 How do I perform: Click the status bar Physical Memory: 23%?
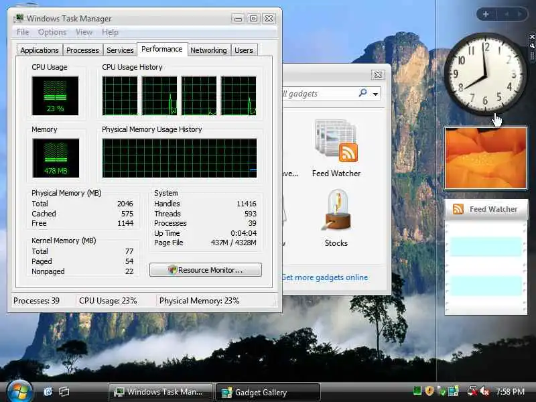199,301
